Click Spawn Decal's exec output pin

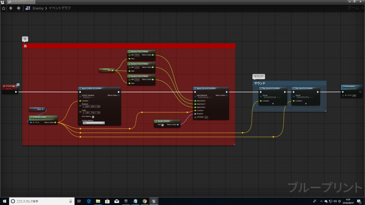227,92
